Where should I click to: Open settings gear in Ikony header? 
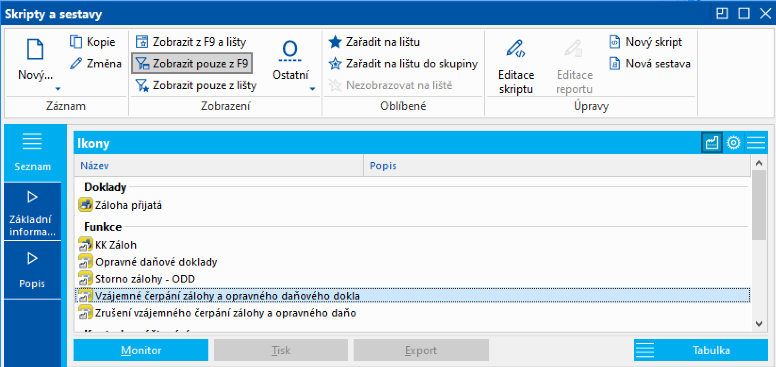pos(734,142)
